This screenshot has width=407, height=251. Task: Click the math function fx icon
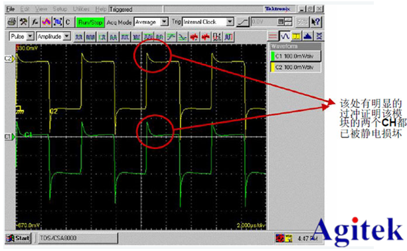[x=35, y=22]
